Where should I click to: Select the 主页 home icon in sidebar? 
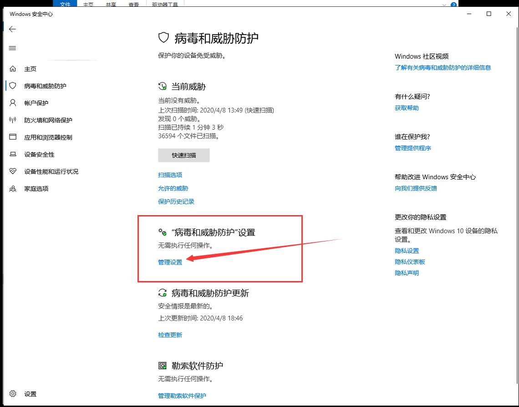[x=13, y=69]
